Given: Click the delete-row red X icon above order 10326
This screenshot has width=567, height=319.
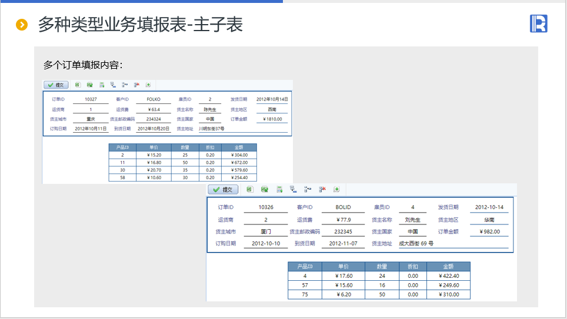Looking at the screenshot, I should coord(322,189).
